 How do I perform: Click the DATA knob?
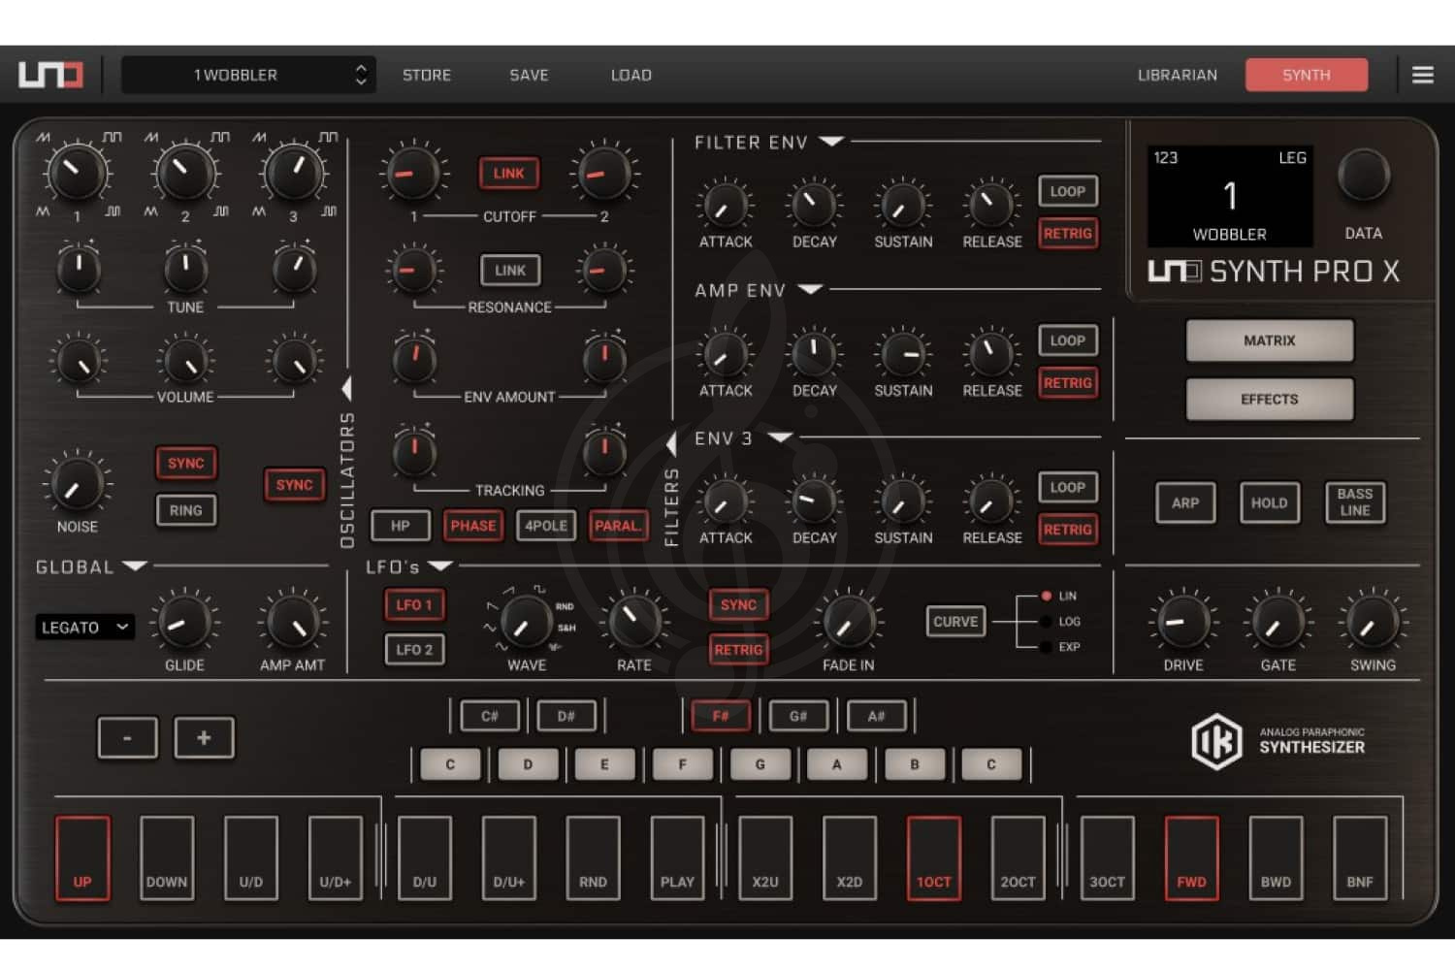[1364, 176]
